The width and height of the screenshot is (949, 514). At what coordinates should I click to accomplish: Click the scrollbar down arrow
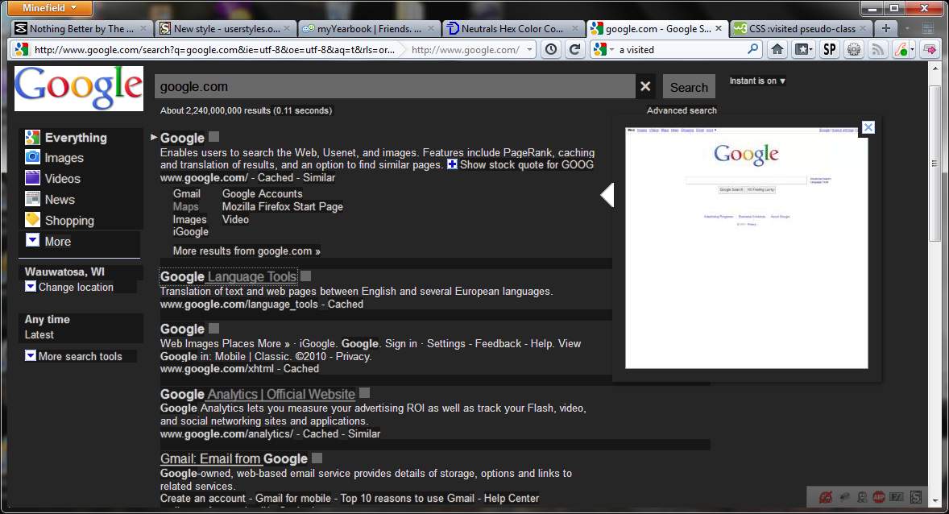pos(935,502)
